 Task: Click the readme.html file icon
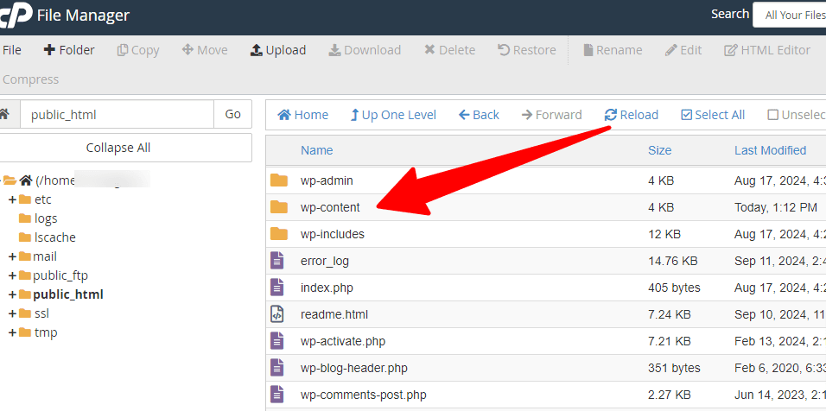(277, 314)
